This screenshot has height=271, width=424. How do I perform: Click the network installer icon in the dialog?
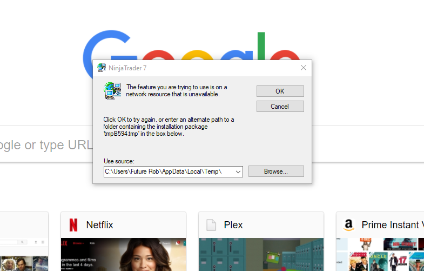click(x=112, y=91)
